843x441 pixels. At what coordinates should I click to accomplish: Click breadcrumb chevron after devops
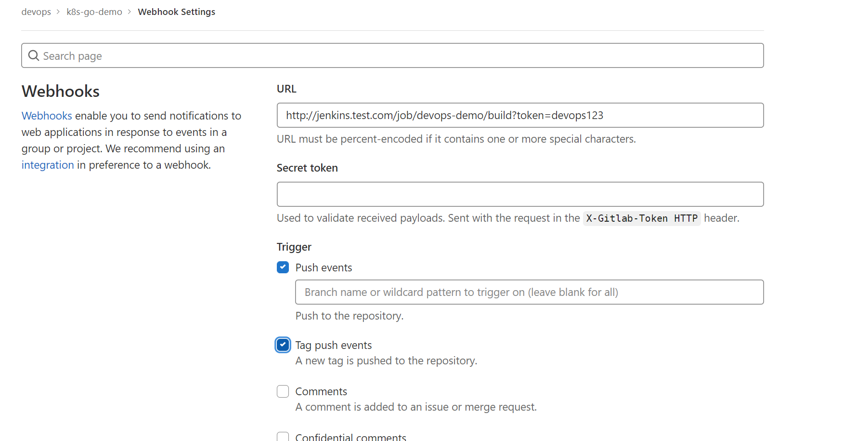[58, 12]
